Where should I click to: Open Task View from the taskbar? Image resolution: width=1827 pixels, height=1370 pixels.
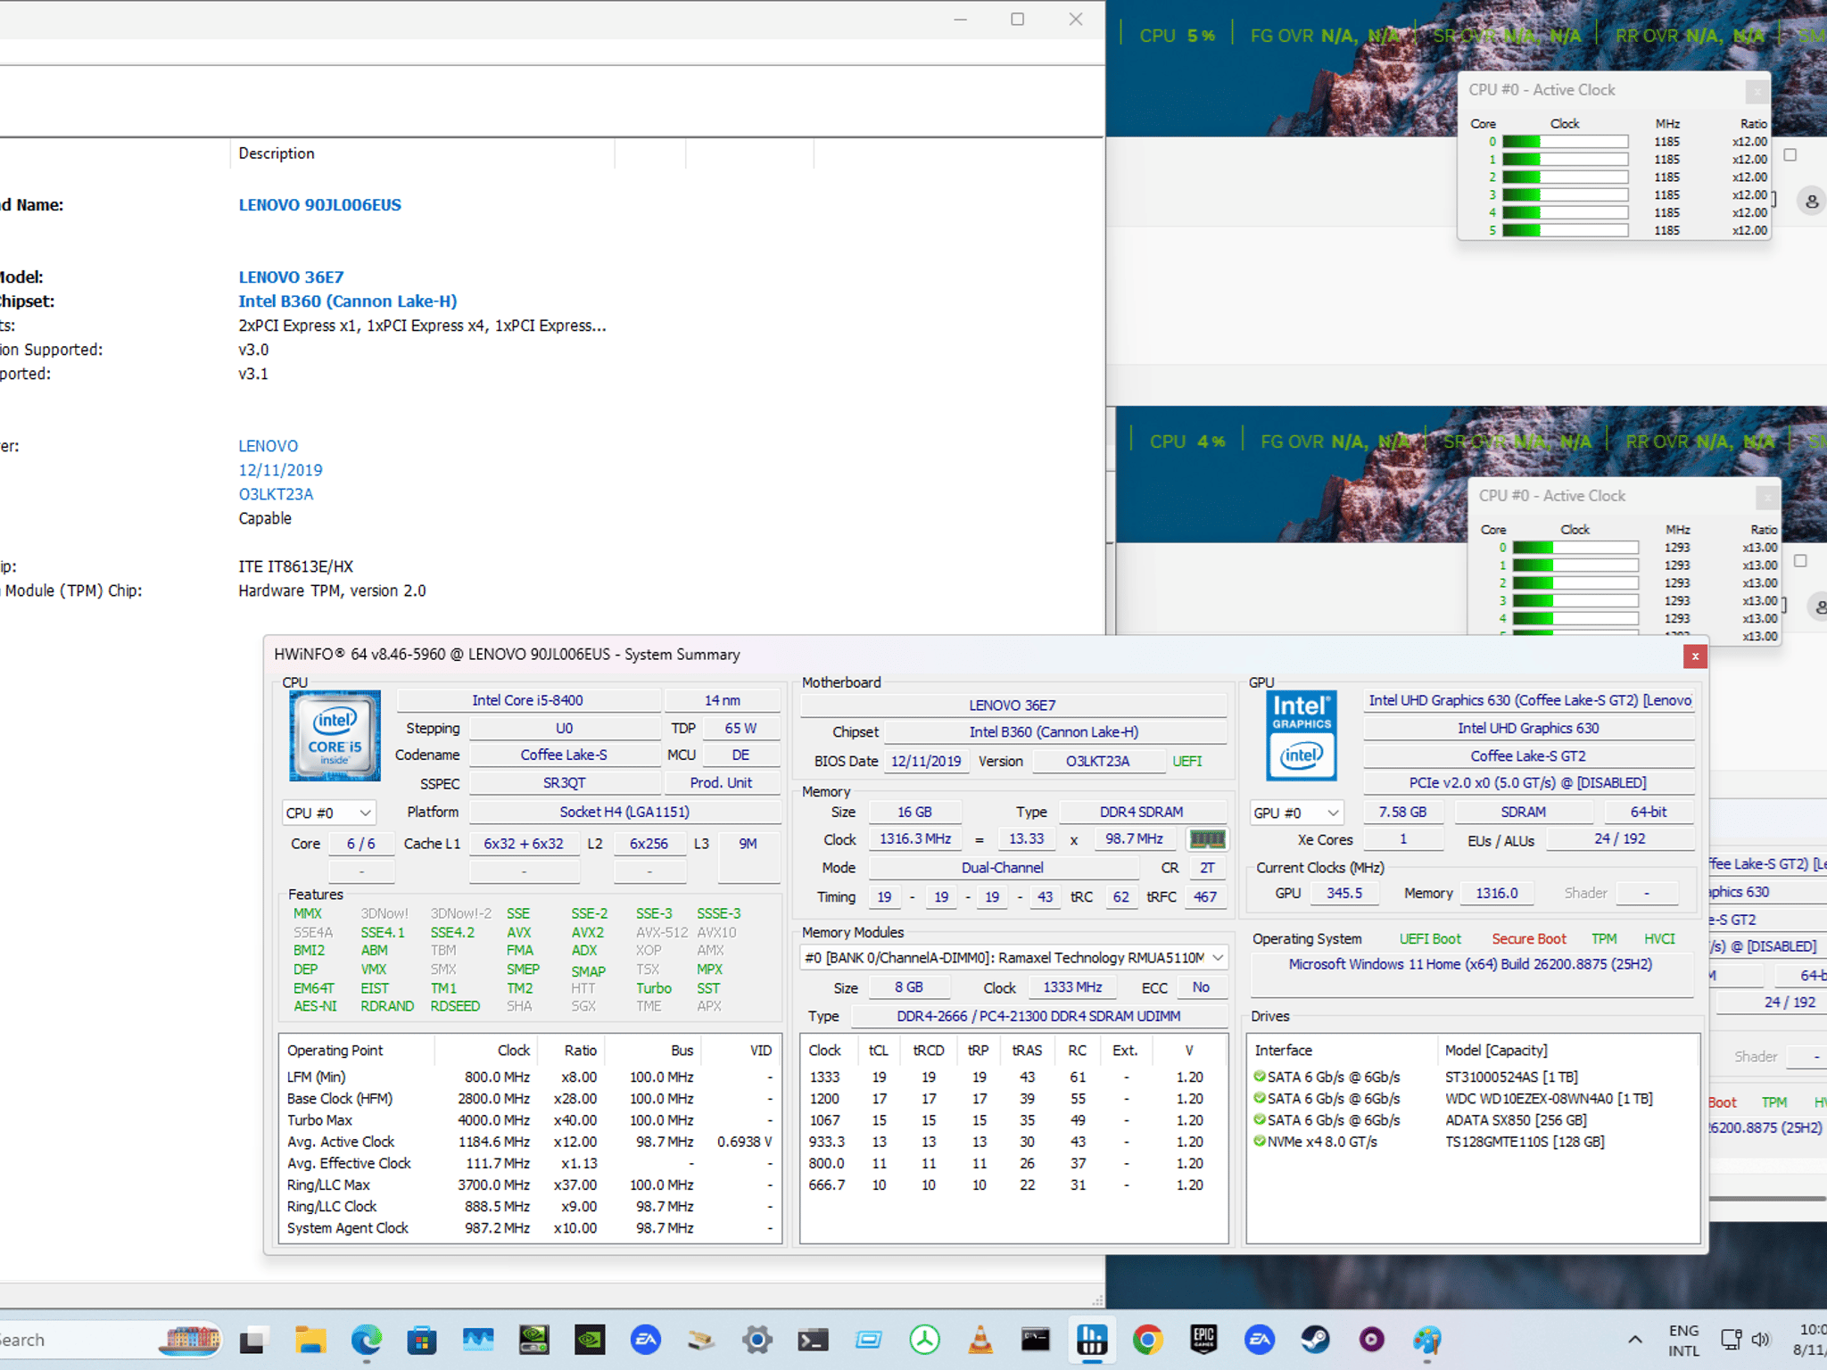point(254,1340)
